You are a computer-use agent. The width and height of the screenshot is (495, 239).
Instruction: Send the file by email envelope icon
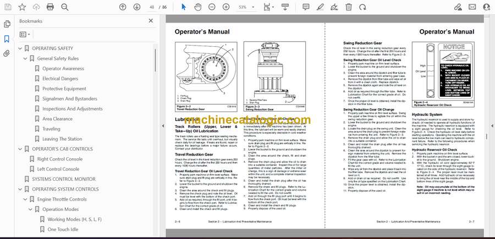pos(472,7)
